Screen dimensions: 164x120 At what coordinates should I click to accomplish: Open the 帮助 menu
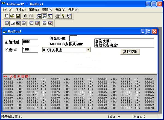click(73, 10)
